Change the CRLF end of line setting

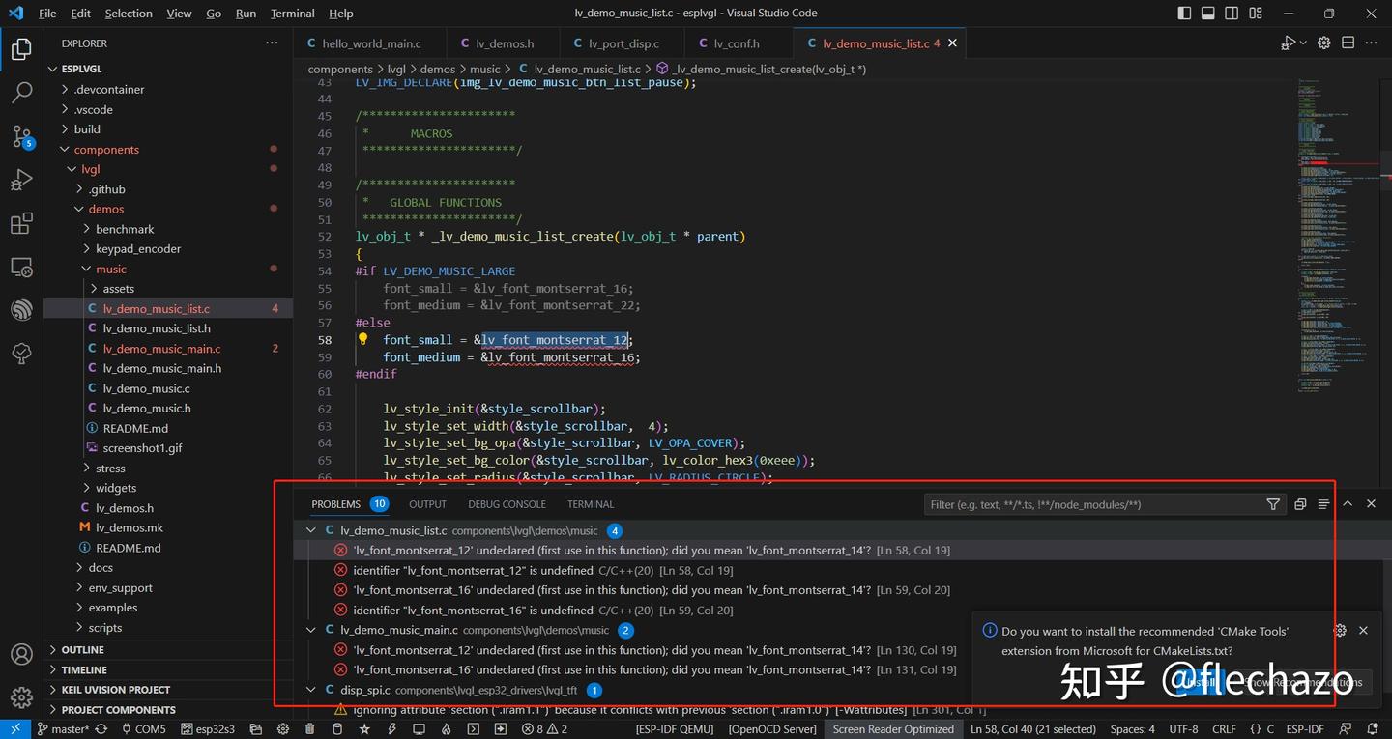pyautogui.click(x=1223, y=729)
